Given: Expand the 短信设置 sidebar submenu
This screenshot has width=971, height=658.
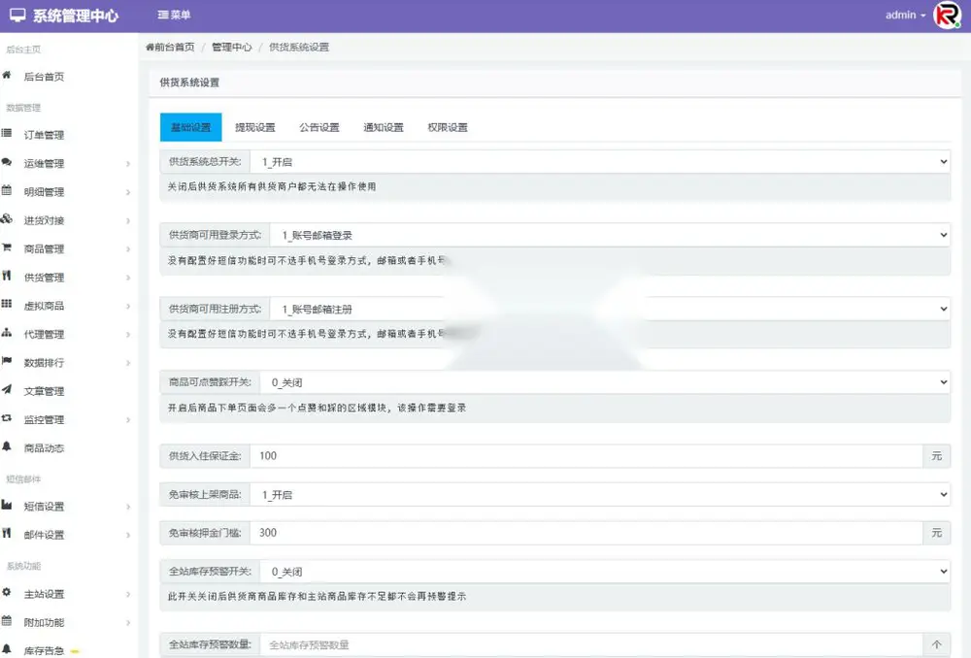Looking at the screenshot, I should coord(128,507).
